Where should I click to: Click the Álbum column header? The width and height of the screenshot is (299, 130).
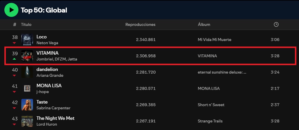[204, 24]
